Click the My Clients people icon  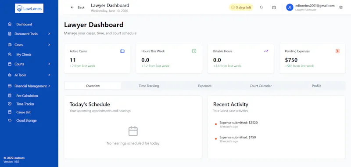[10, 54]
